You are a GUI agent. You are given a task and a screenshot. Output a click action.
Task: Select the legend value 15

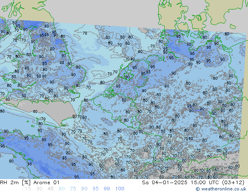[x=28, y=189]
